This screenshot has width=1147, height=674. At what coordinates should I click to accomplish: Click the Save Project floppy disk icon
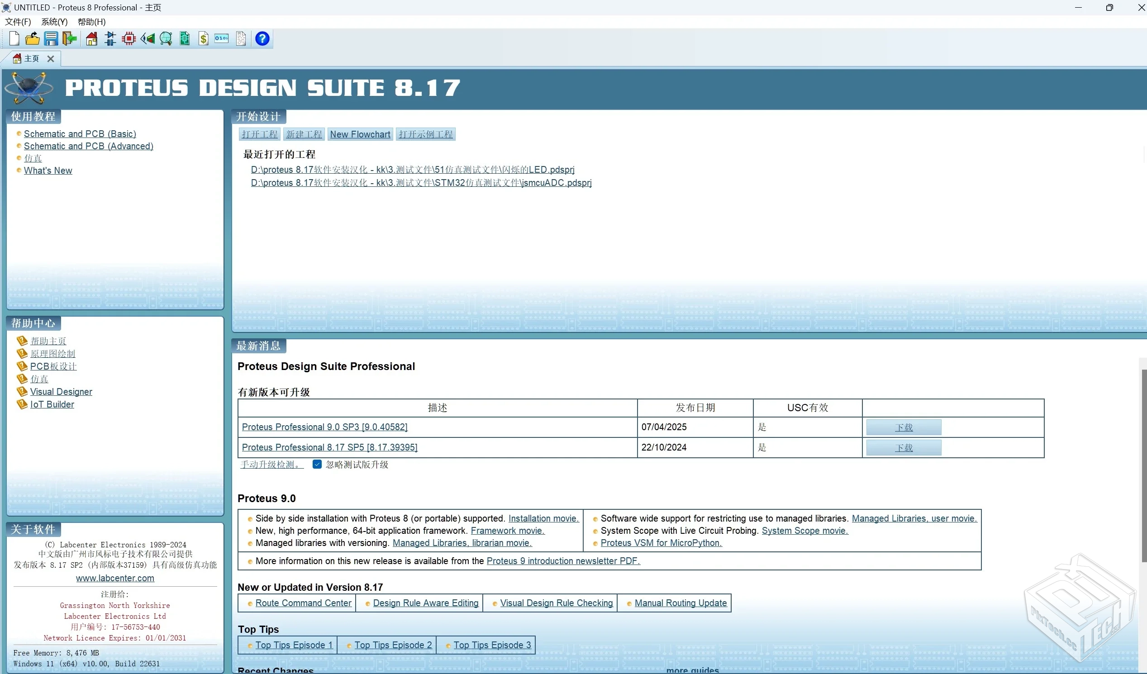coord(51,39)
